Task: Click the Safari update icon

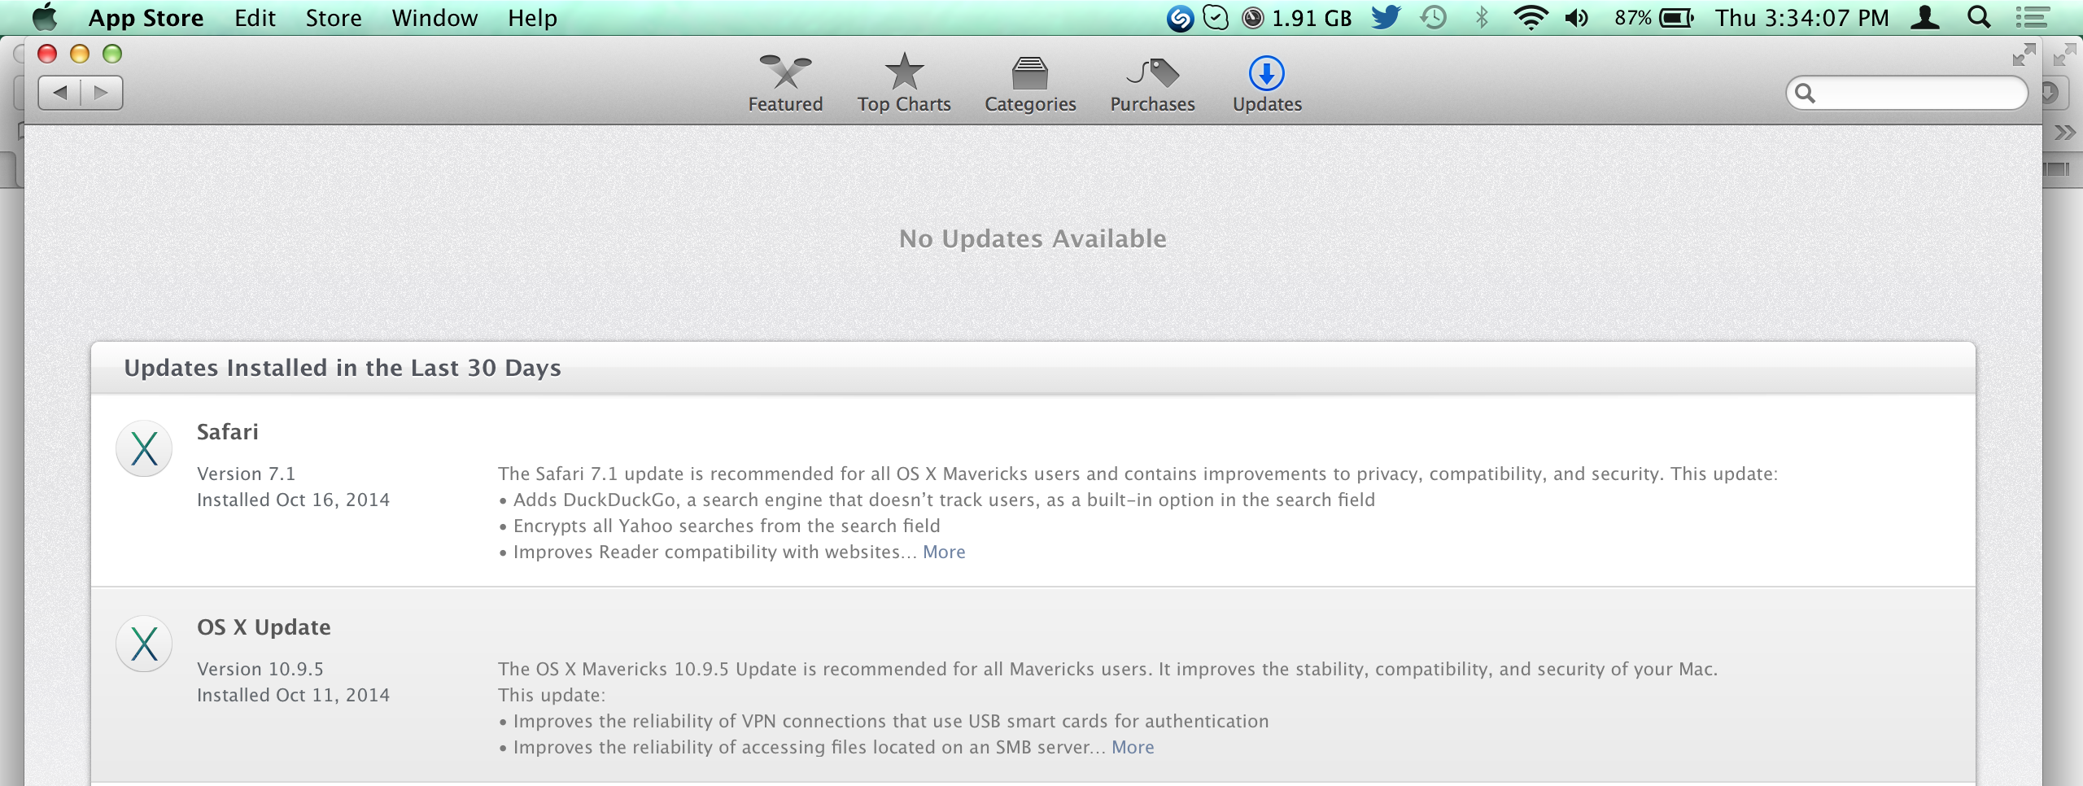Action: [x=144, y=448]
